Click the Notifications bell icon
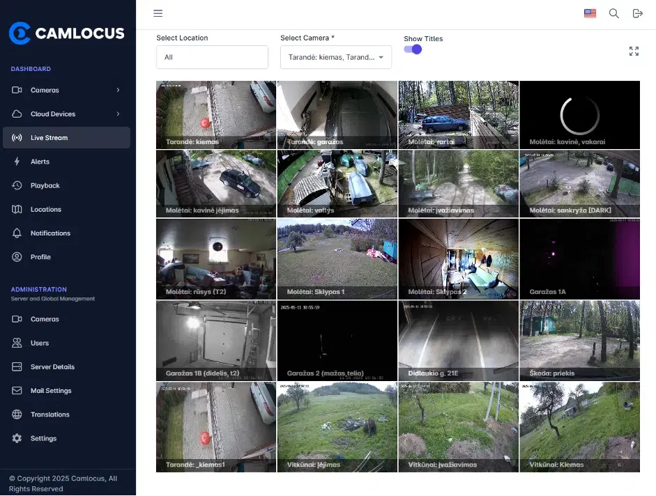This screenshot has height=496, width=656. click(15, 233)
